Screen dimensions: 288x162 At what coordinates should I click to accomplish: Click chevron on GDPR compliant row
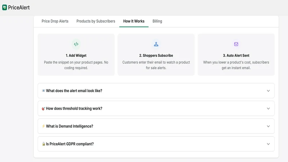268,144
